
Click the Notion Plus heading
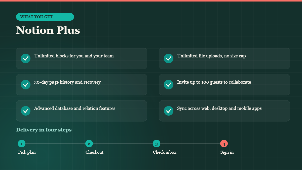click(48, 30)
